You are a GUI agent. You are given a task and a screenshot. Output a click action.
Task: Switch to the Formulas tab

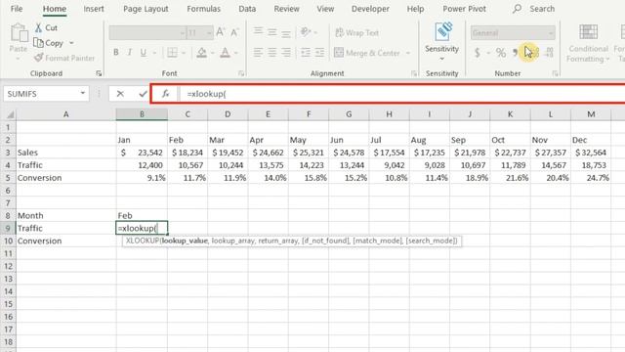pos(203,9)
